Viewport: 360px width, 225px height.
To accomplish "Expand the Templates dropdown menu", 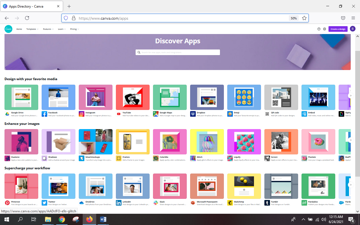I will [x=32, y=29].
